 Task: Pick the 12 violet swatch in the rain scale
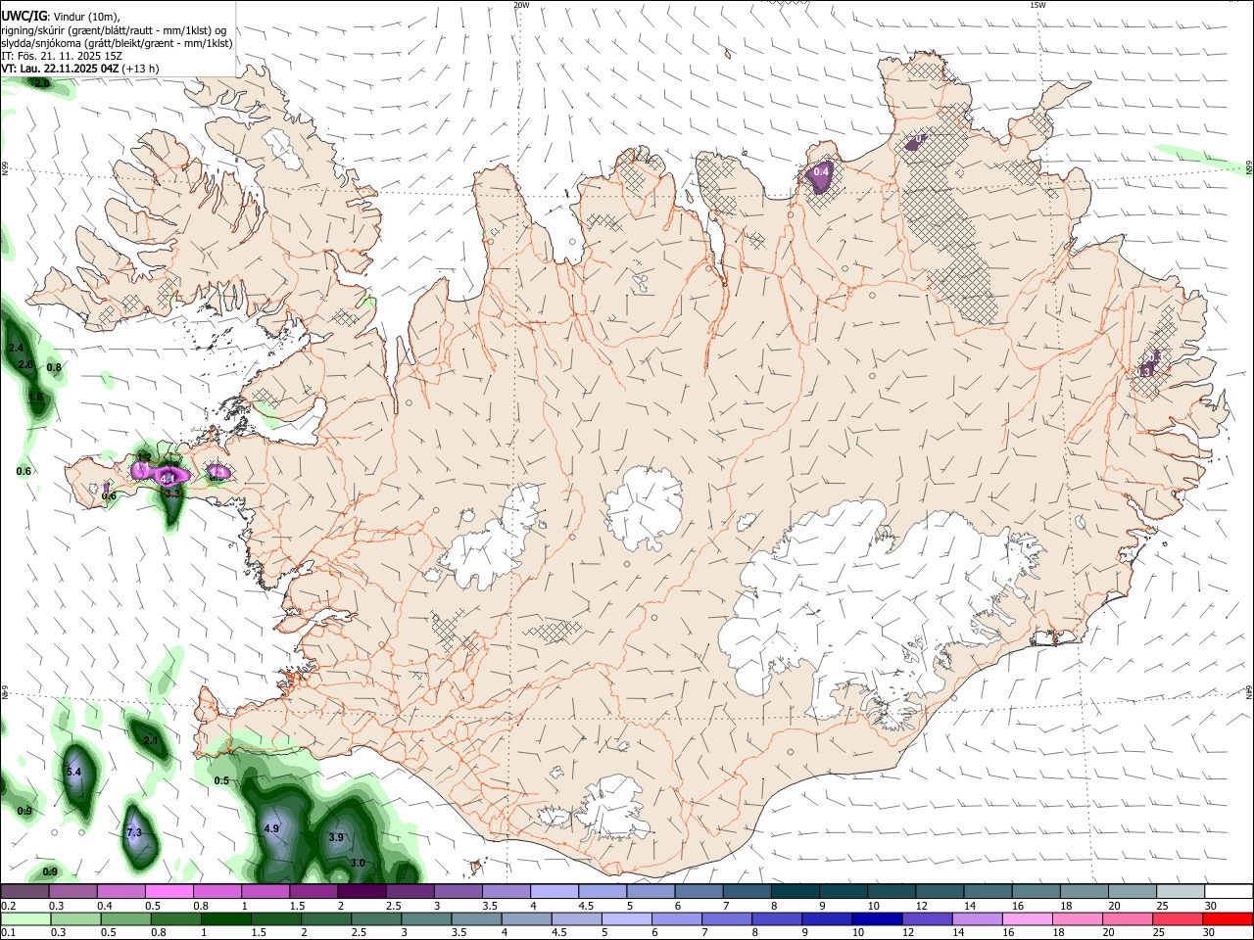point(926,918)
